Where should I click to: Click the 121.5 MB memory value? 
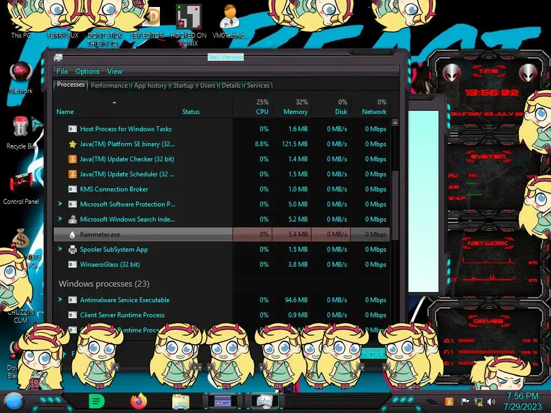coord(295,144)
